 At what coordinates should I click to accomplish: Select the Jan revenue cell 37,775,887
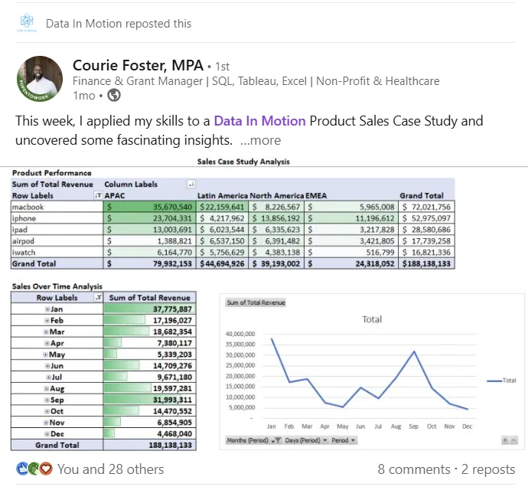[x=149, y=309]
